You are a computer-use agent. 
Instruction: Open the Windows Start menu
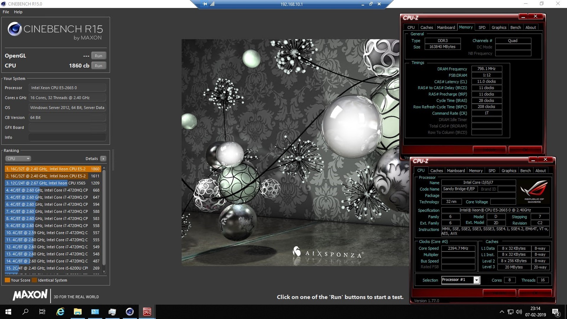pos(8,312)
